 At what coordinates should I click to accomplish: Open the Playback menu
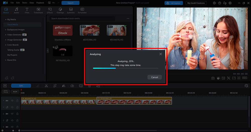coord(40,3)
